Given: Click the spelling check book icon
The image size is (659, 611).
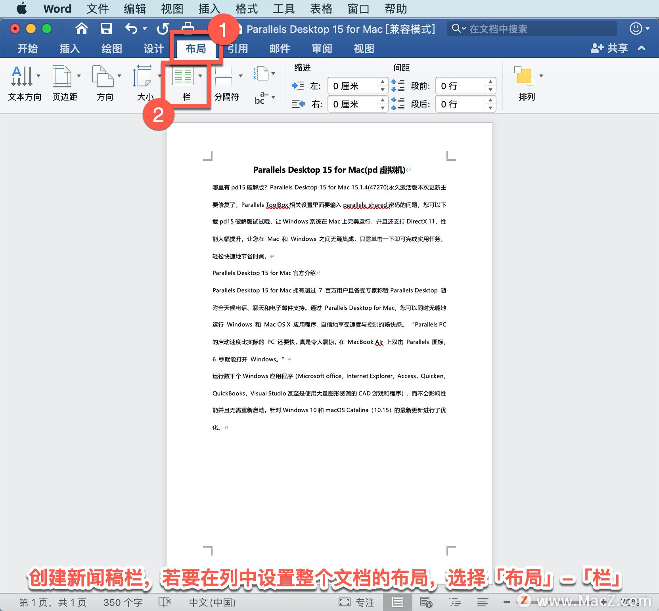Looking at the screenshot, I should [x=165, y=602].
